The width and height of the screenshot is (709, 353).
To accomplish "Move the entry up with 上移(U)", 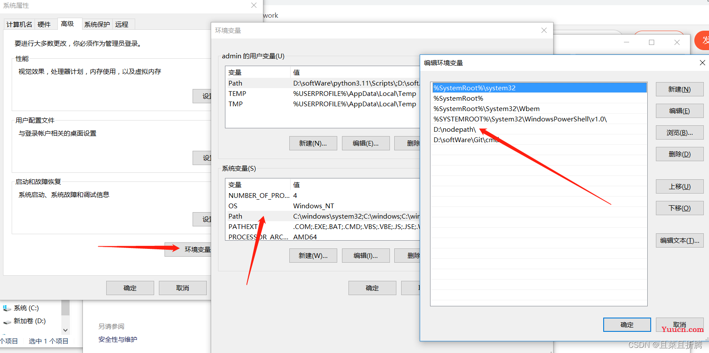I will 680,186.
